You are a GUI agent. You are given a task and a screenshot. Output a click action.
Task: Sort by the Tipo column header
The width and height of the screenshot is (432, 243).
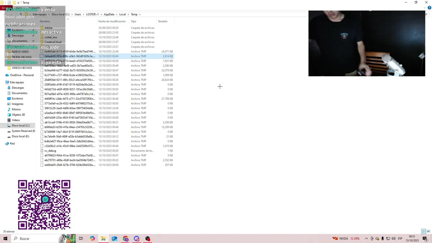(134, 21)
